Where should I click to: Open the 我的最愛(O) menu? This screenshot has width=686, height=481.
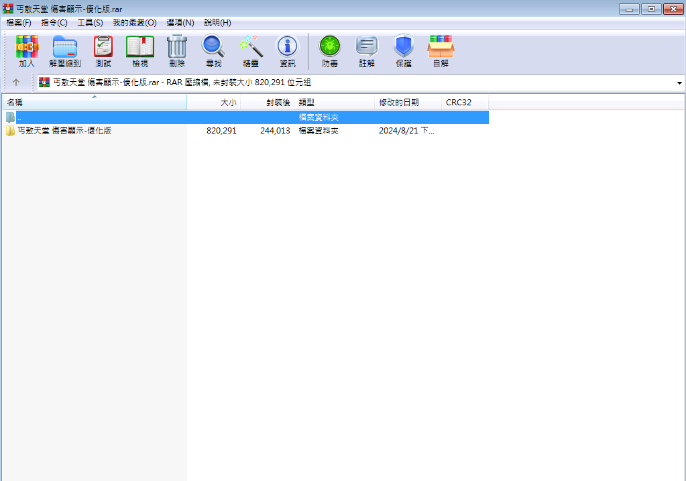[135, 22]
